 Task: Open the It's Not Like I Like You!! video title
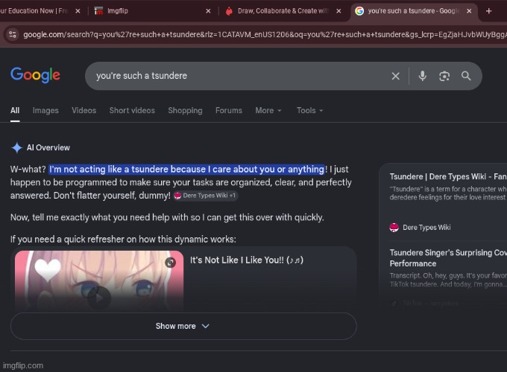[x=246, y=260]
